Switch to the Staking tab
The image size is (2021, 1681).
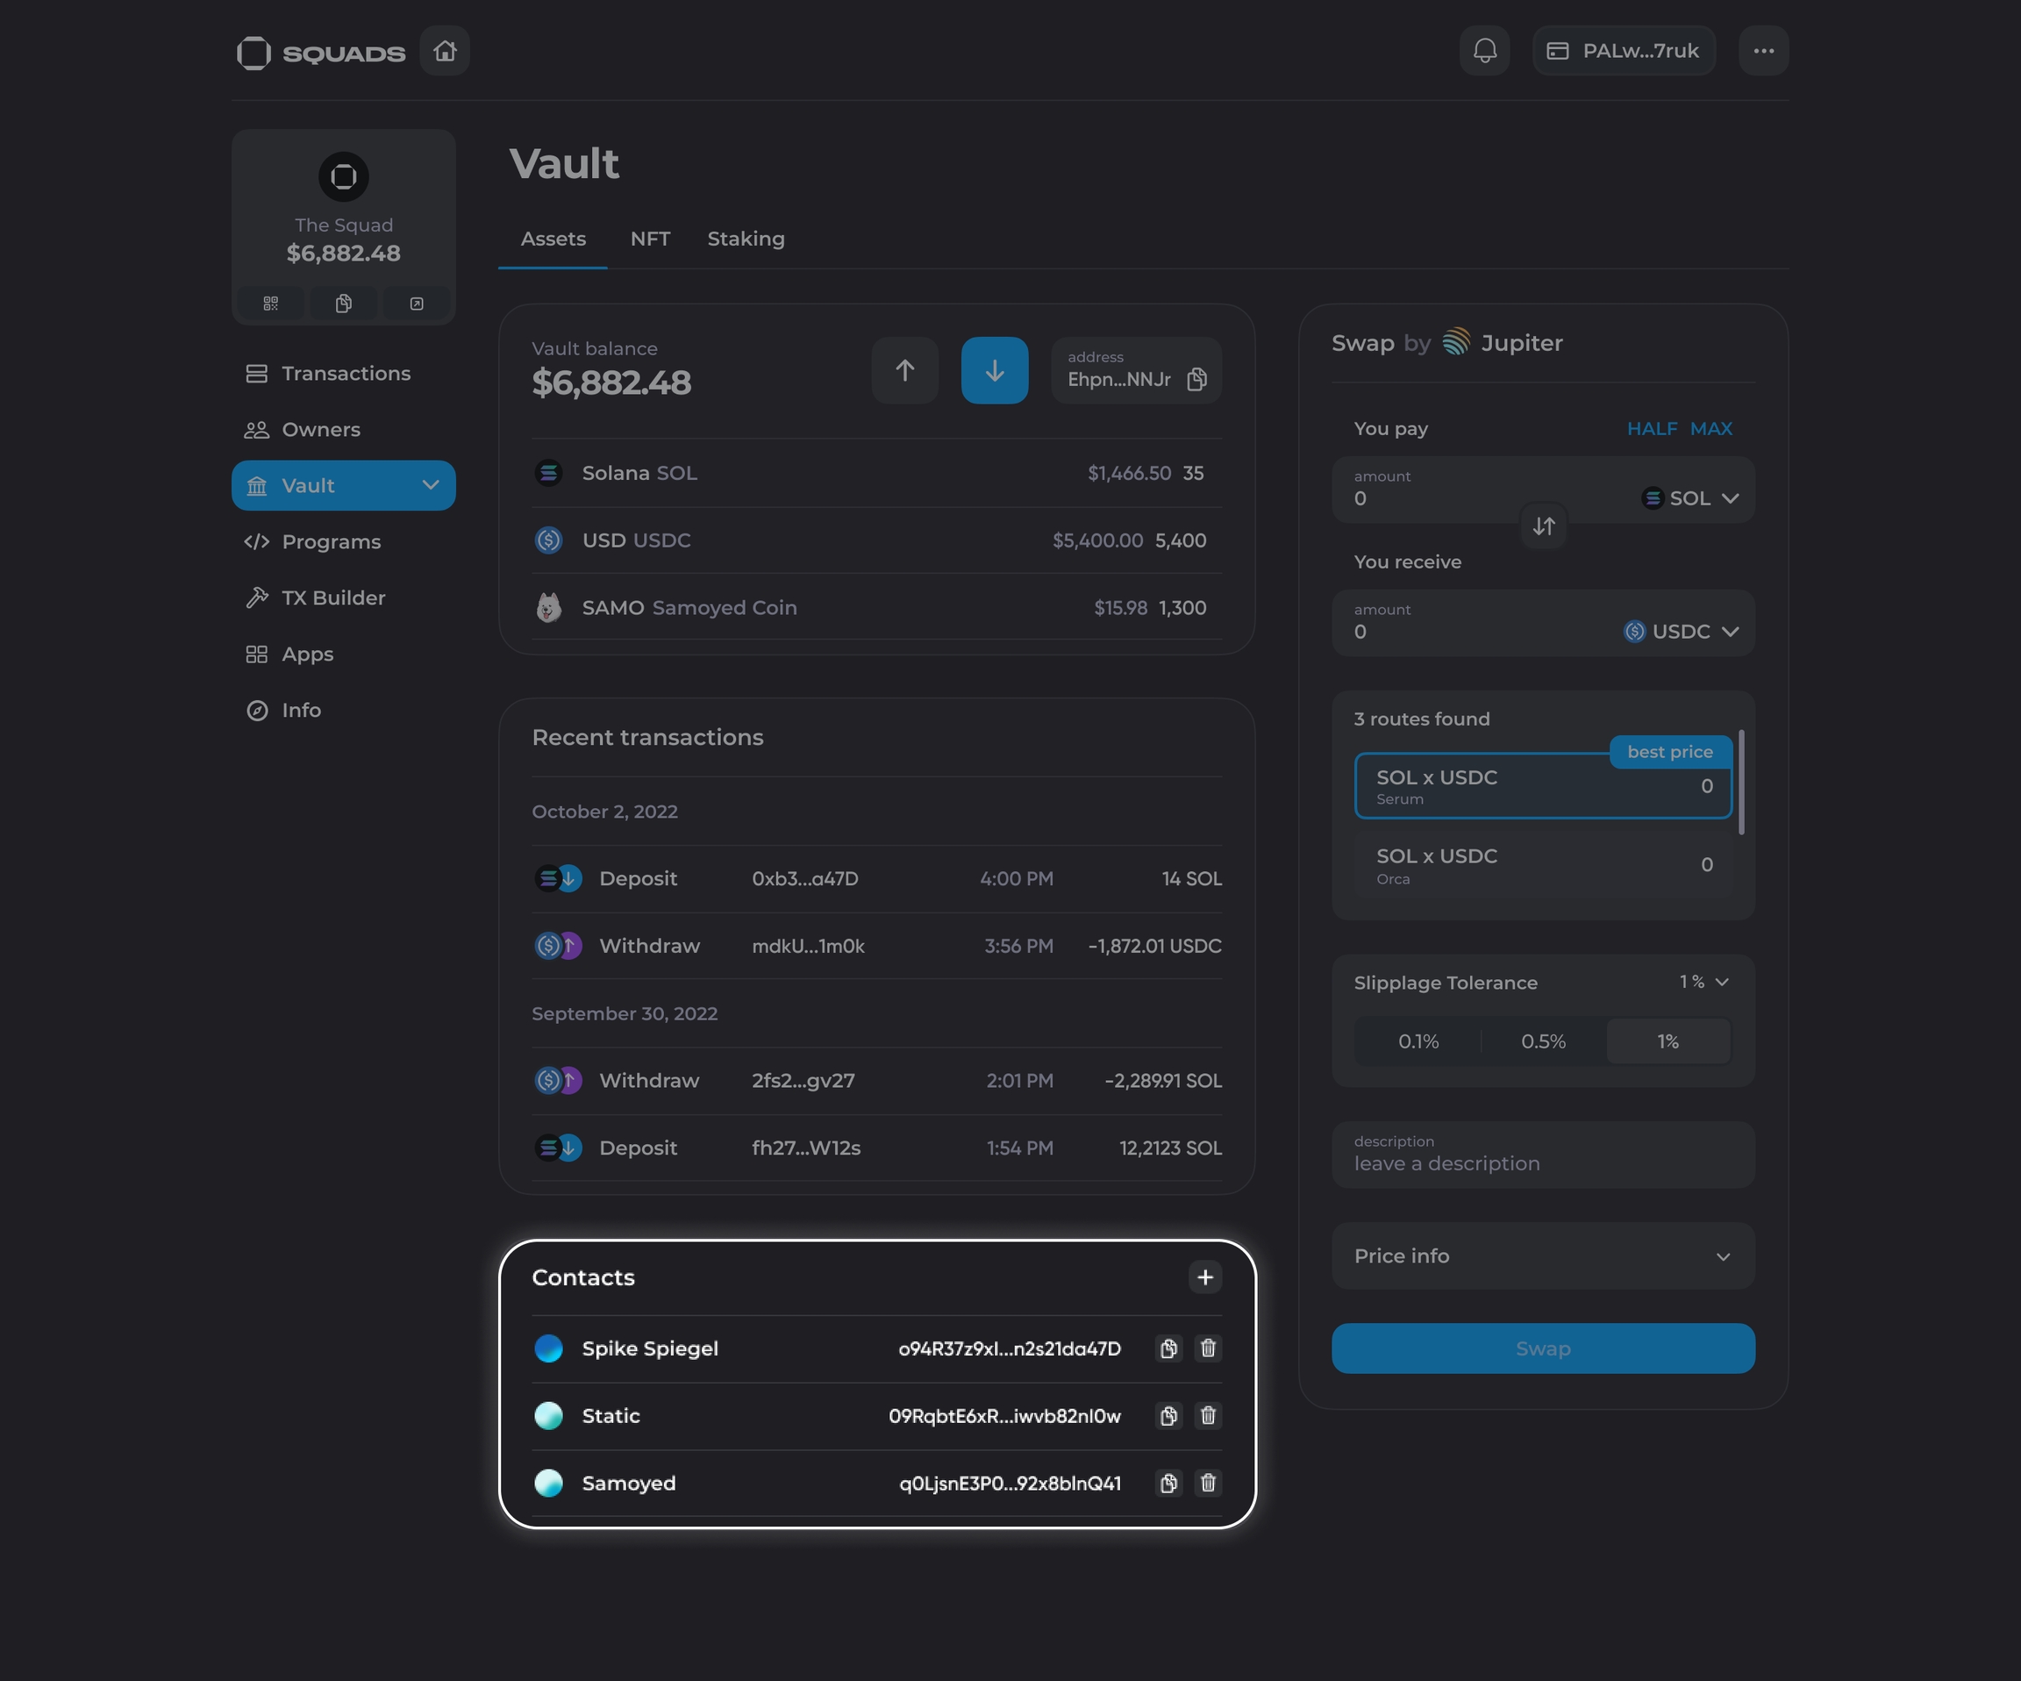coord(745,239)
